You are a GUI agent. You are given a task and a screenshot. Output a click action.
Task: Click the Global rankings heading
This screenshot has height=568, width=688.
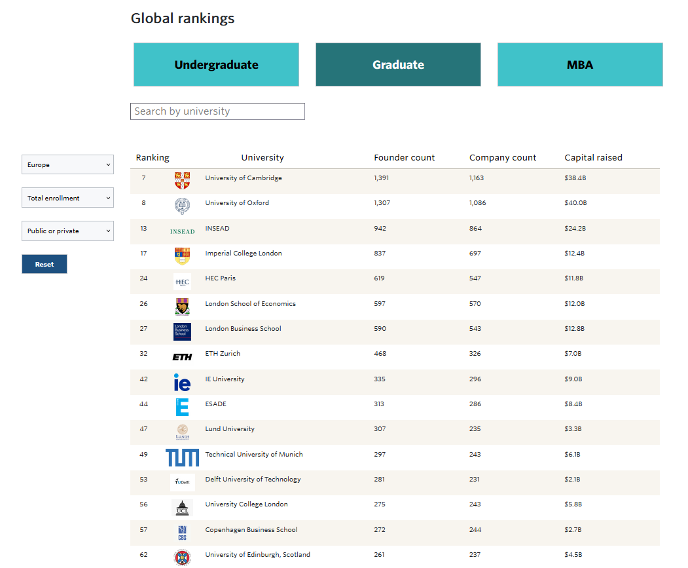click(x=183, y=18)
